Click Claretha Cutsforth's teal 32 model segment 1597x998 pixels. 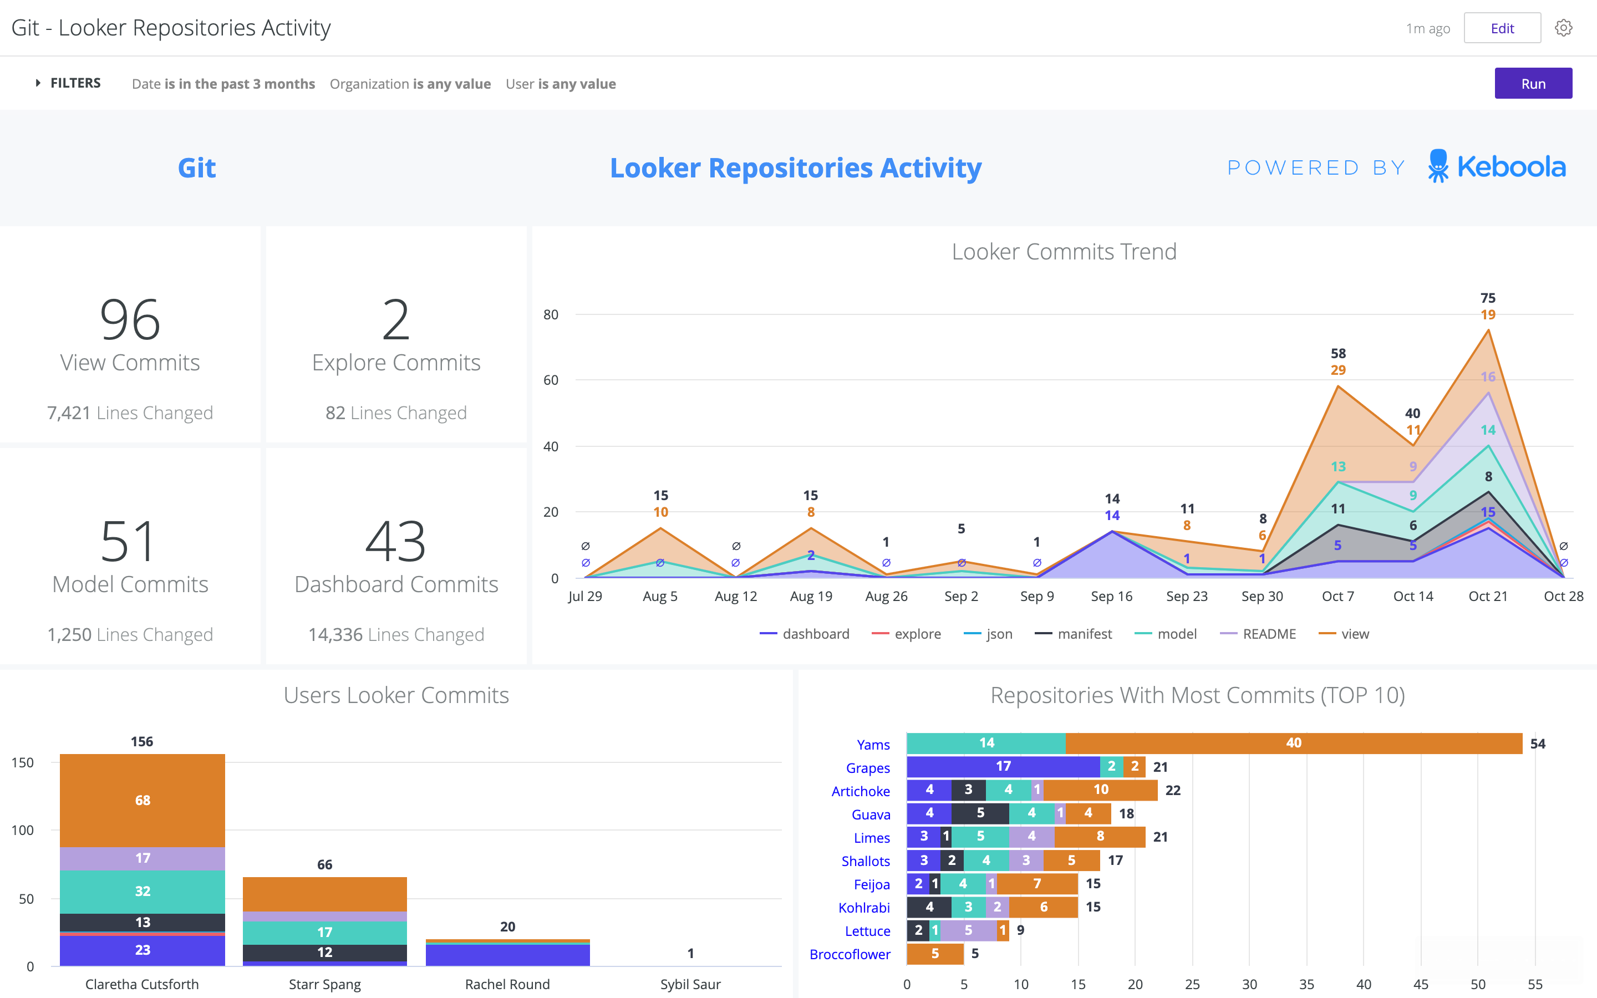coord(143,892)
